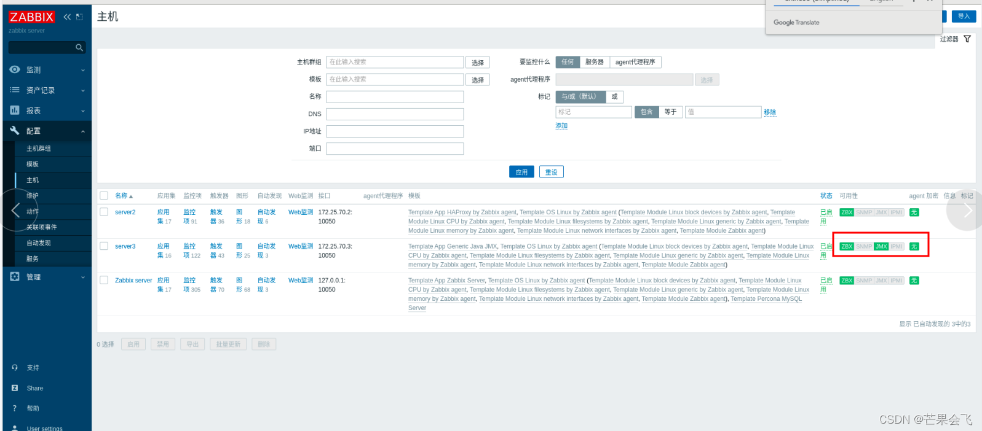Screen dimensions: 982x431
Task: Click the ZABBIX logo
Action: (31, 17)
